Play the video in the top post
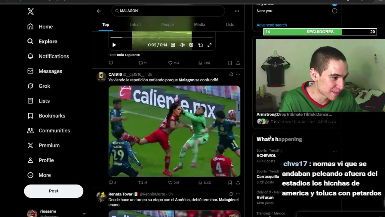 pos(114,45)
